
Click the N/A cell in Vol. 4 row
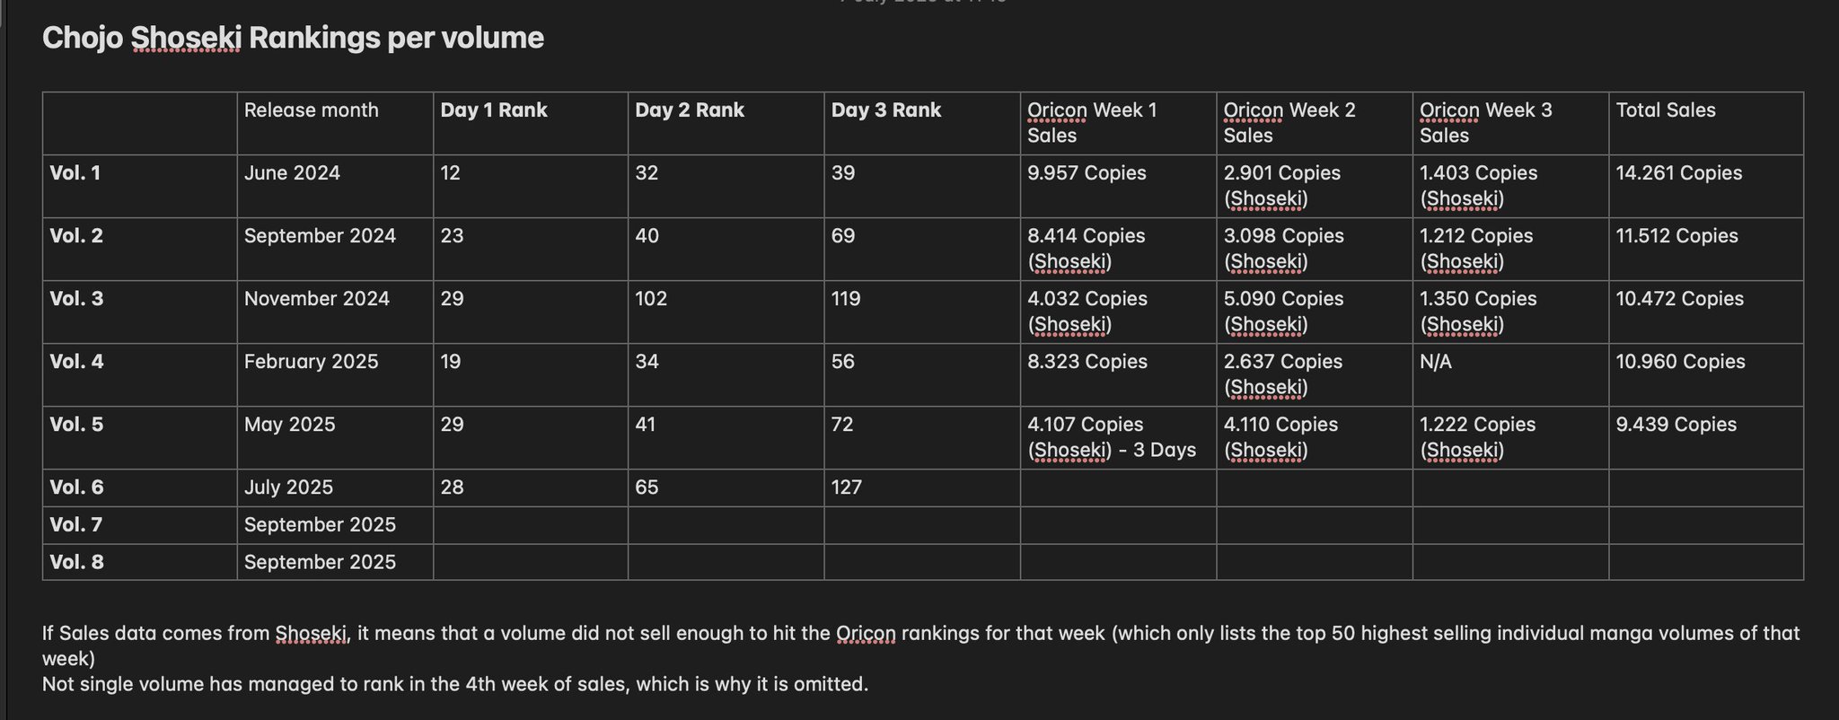click(x=1510, y=374)
